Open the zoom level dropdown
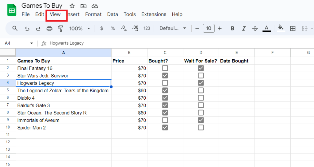 pos(79,29)
